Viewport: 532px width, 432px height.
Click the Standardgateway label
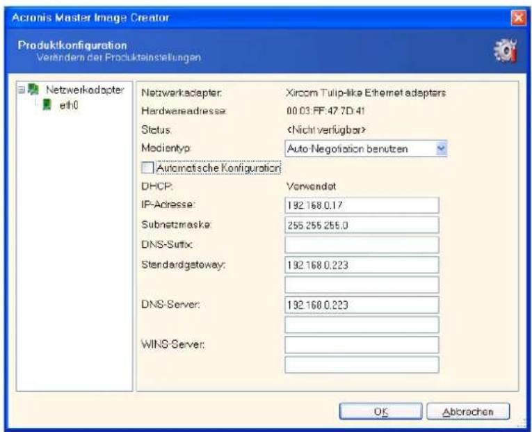point(183,265)
